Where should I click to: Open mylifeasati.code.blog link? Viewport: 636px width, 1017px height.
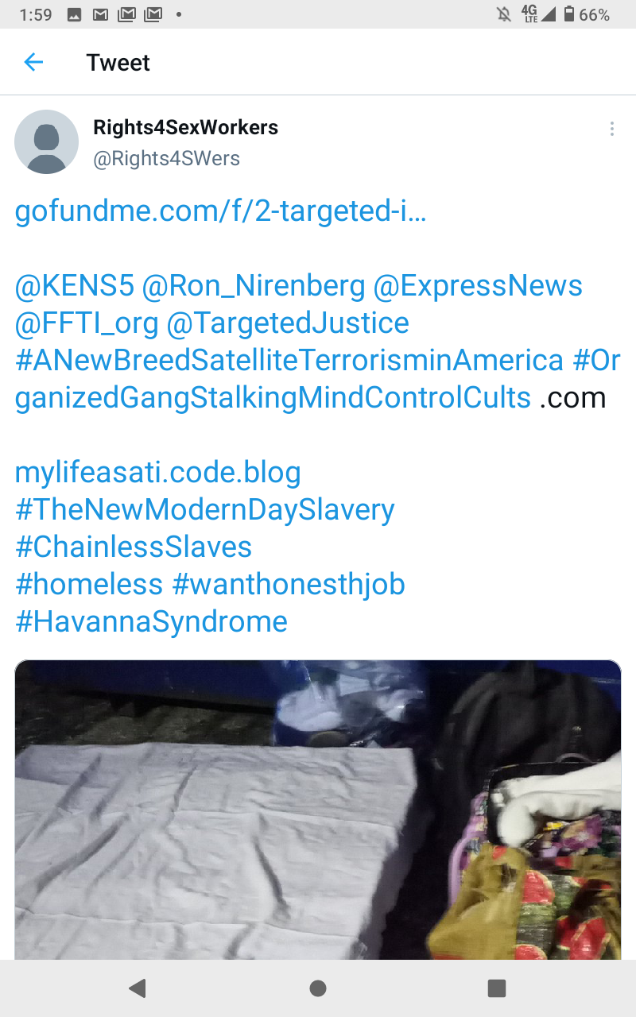pyautogui.click(x=158, y=473)
